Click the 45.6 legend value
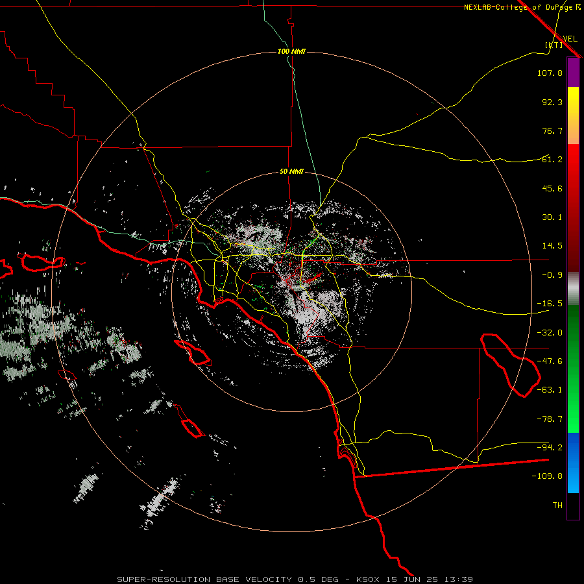Viewport: 584px width, 584px height. 552,188
